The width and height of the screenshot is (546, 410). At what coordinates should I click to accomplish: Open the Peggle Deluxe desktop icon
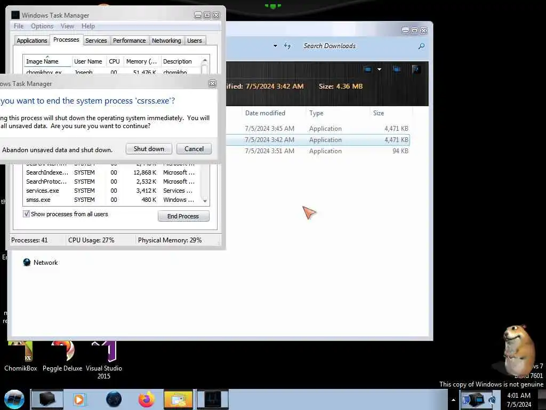point(62,357)
